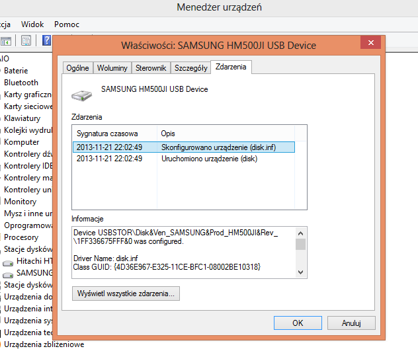Click the Class GUID line in Informacje
Viewport: 418px width, 353px height.
coord(167,266)
